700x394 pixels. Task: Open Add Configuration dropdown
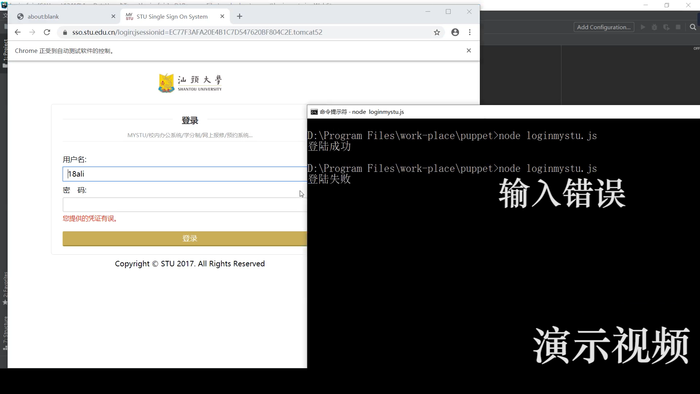604,27
